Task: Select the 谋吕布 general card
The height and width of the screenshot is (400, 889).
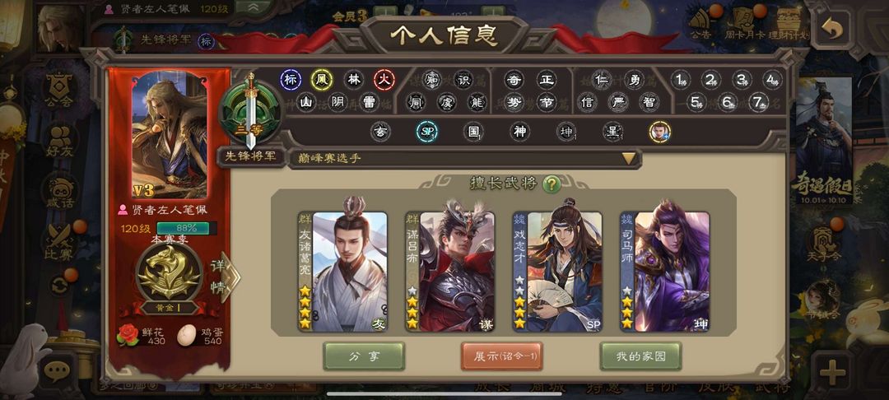Action: tap(450, 272)
